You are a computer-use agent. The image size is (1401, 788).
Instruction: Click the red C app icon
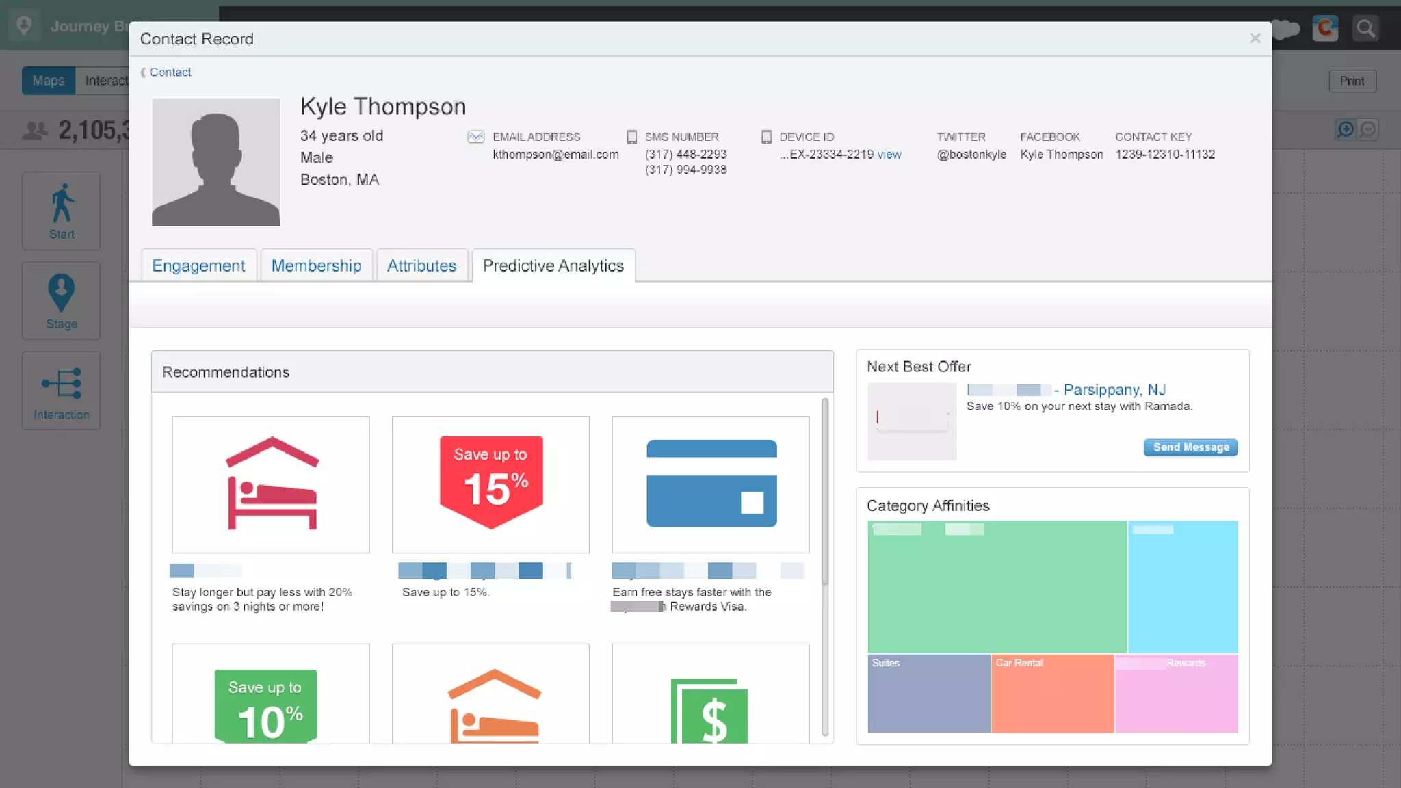tap(1325, 28)
